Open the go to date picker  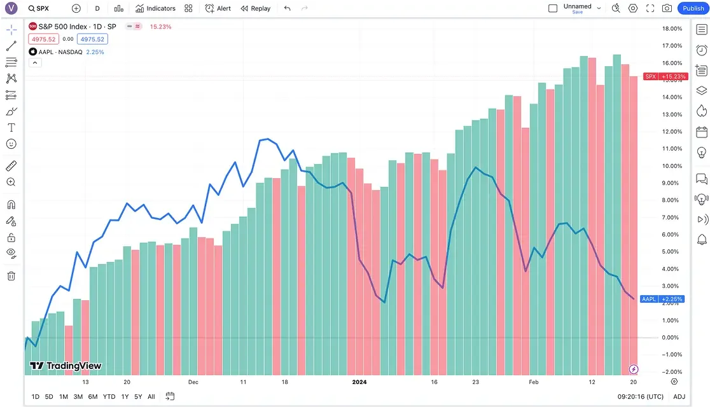pos(170,397)
